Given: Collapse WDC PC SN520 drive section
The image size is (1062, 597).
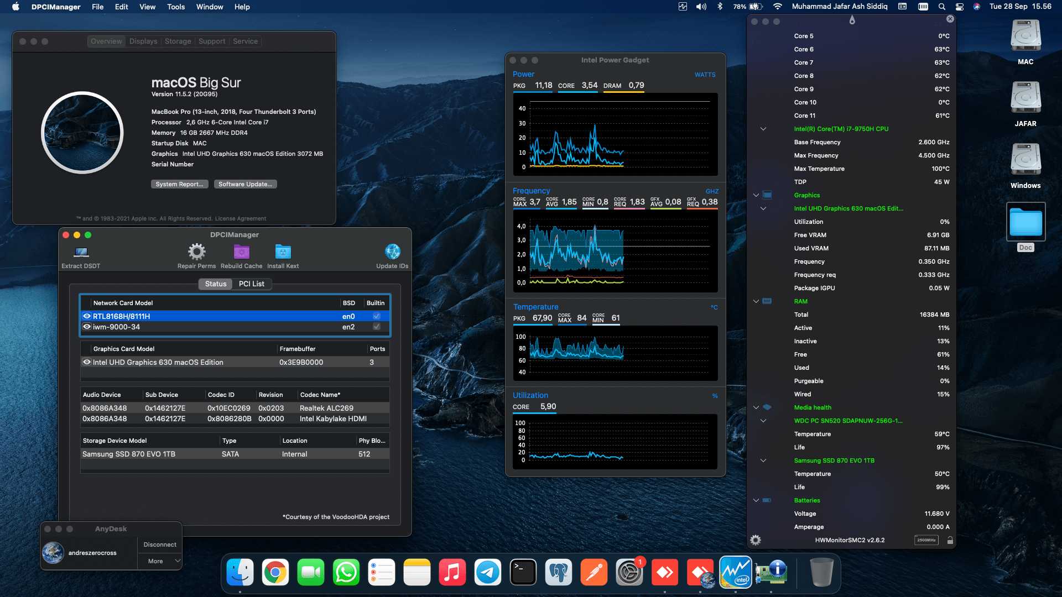Looking at the screenshot, I should 763,421.
